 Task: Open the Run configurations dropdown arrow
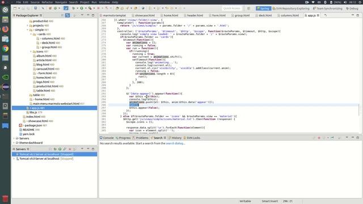pos(86,8)
